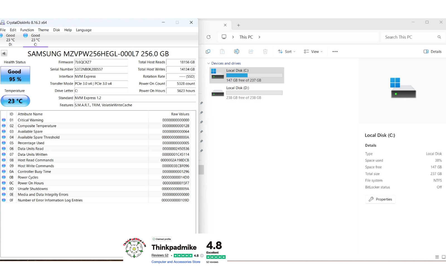Viewport: 446px width, 280px height.
Task: Open the Help menu
Action: [x=68, y=30]
